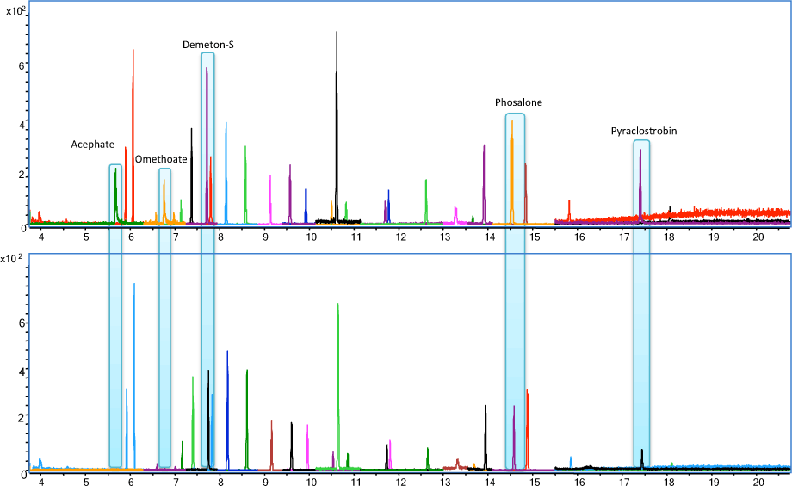Click the x10² y-axis scale label of top plot
792x486 pixels.
(16, 11)
